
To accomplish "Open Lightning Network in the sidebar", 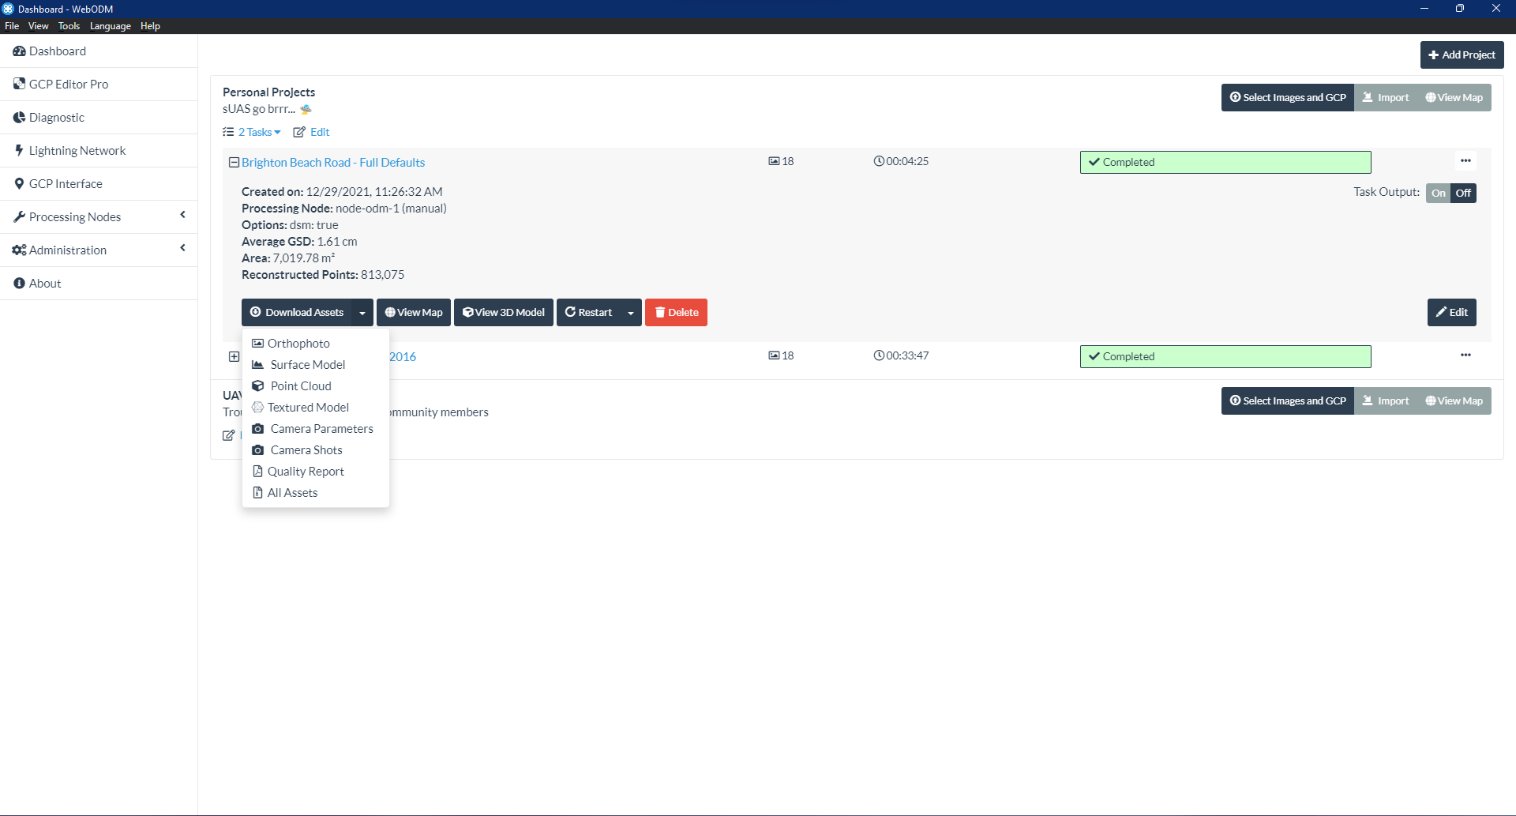I will tap(77, 151).
